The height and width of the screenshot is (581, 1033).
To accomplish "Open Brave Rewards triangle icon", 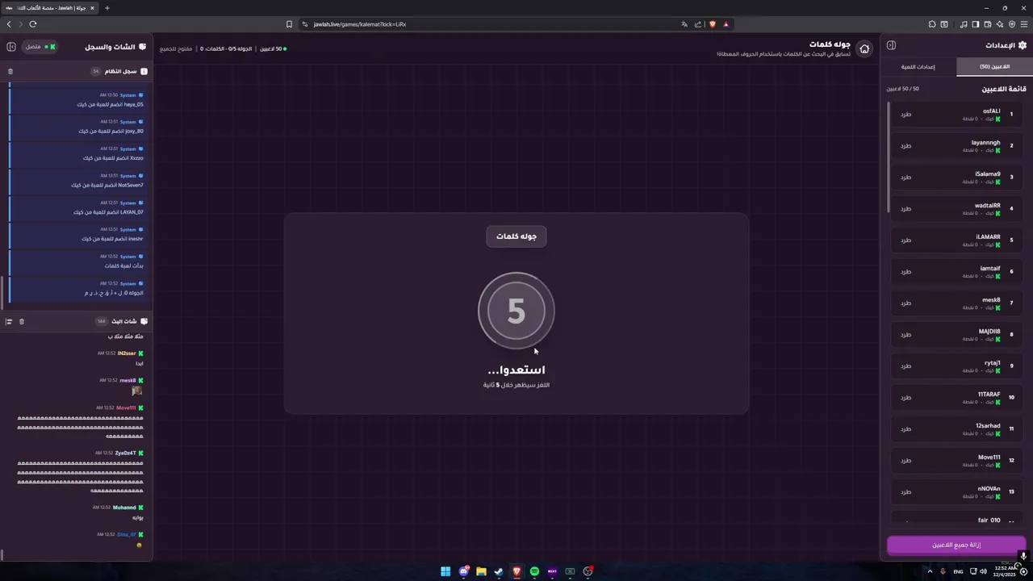I will click(726, 24).
